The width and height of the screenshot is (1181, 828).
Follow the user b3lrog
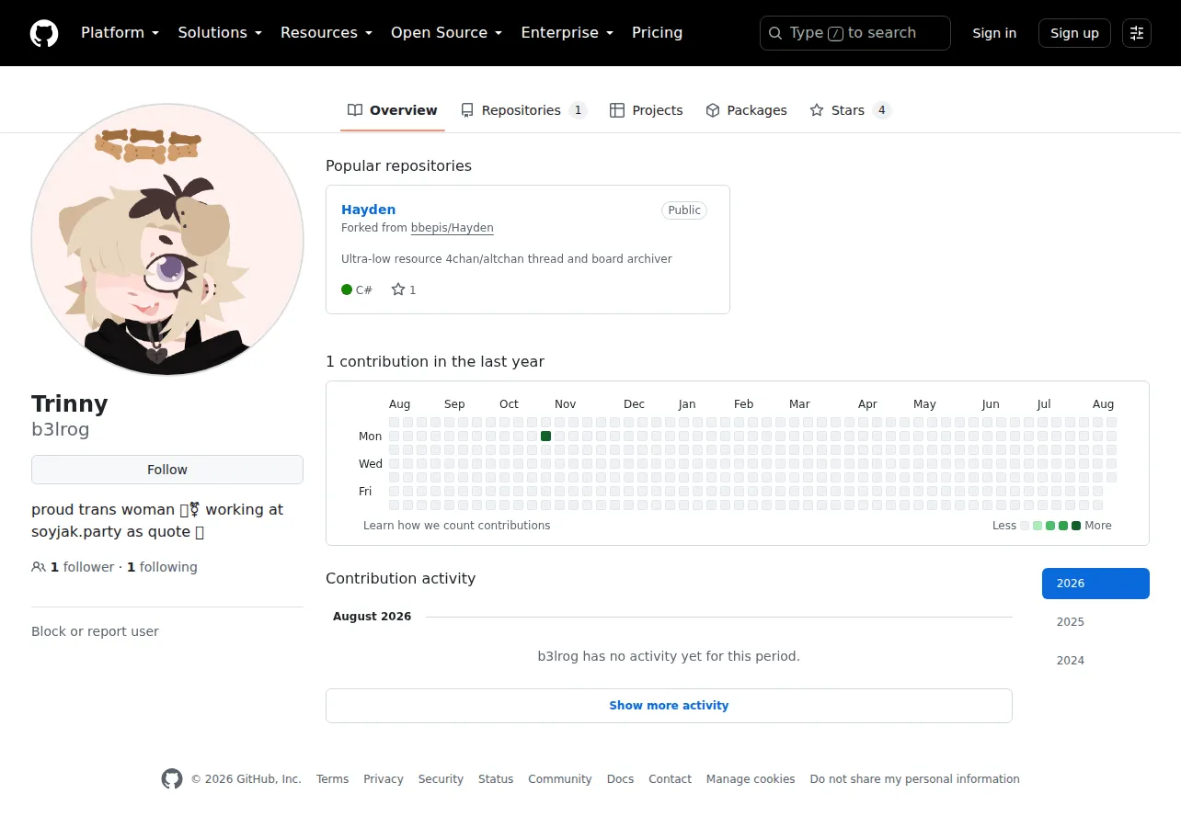pyautogui.click(x=167, y=470)
